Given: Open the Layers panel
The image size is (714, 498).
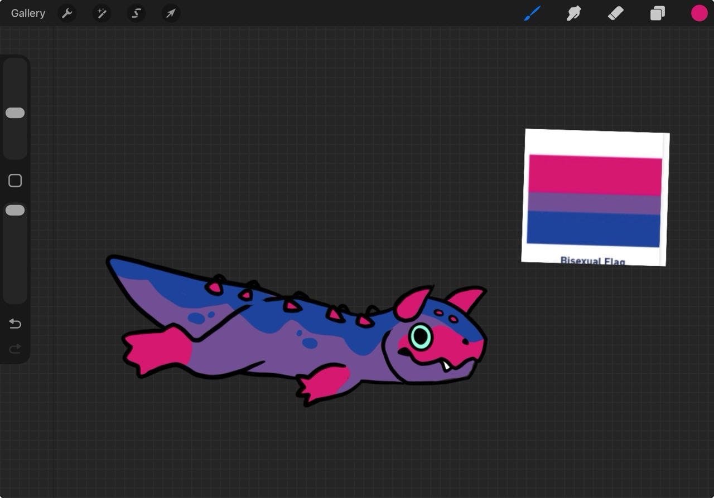Looking at the screenshot, I should [657, 13].
